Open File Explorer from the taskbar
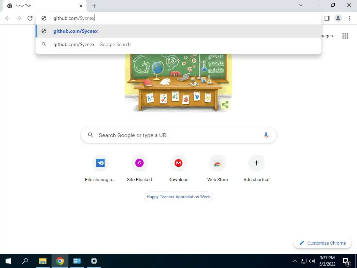 tap(43, 261)
